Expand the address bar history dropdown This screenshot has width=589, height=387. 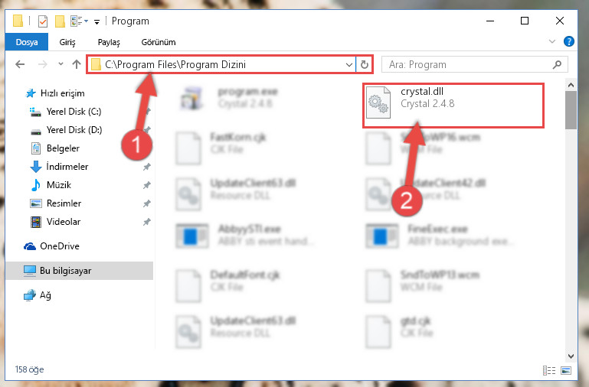[x=349, y=64]
